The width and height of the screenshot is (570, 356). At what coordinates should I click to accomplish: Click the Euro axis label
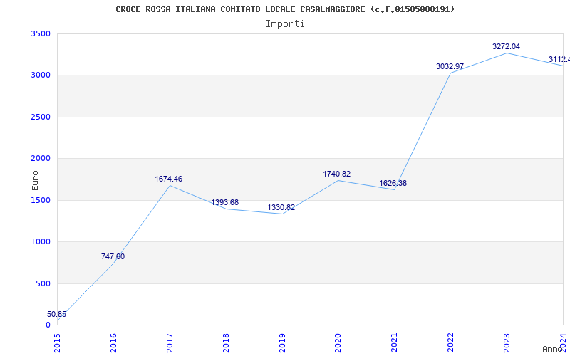coord(35,180)
